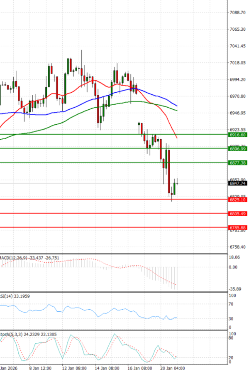Click the 7088.70 price scale value
Viewport: 249px width, 372px height.
(x=238, y=12)
